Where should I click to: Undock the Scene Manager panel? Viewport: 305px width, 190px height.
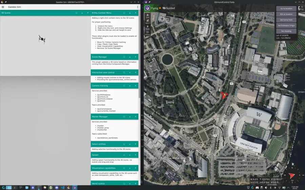tap(124, 57)
